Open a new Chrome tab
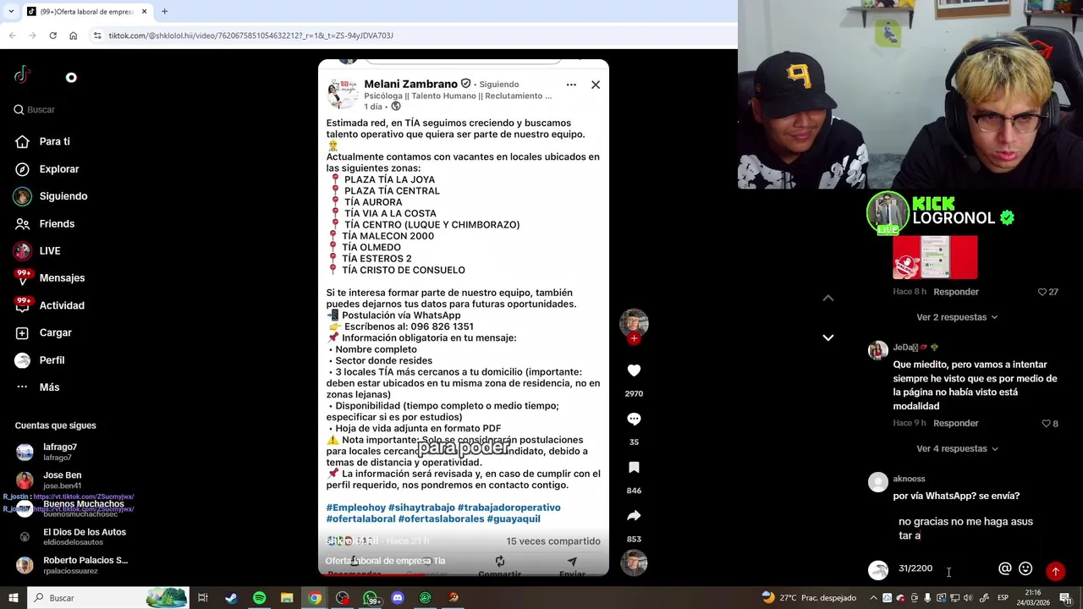The height and width of the screenshot is (609, 1083). [164, 12]
